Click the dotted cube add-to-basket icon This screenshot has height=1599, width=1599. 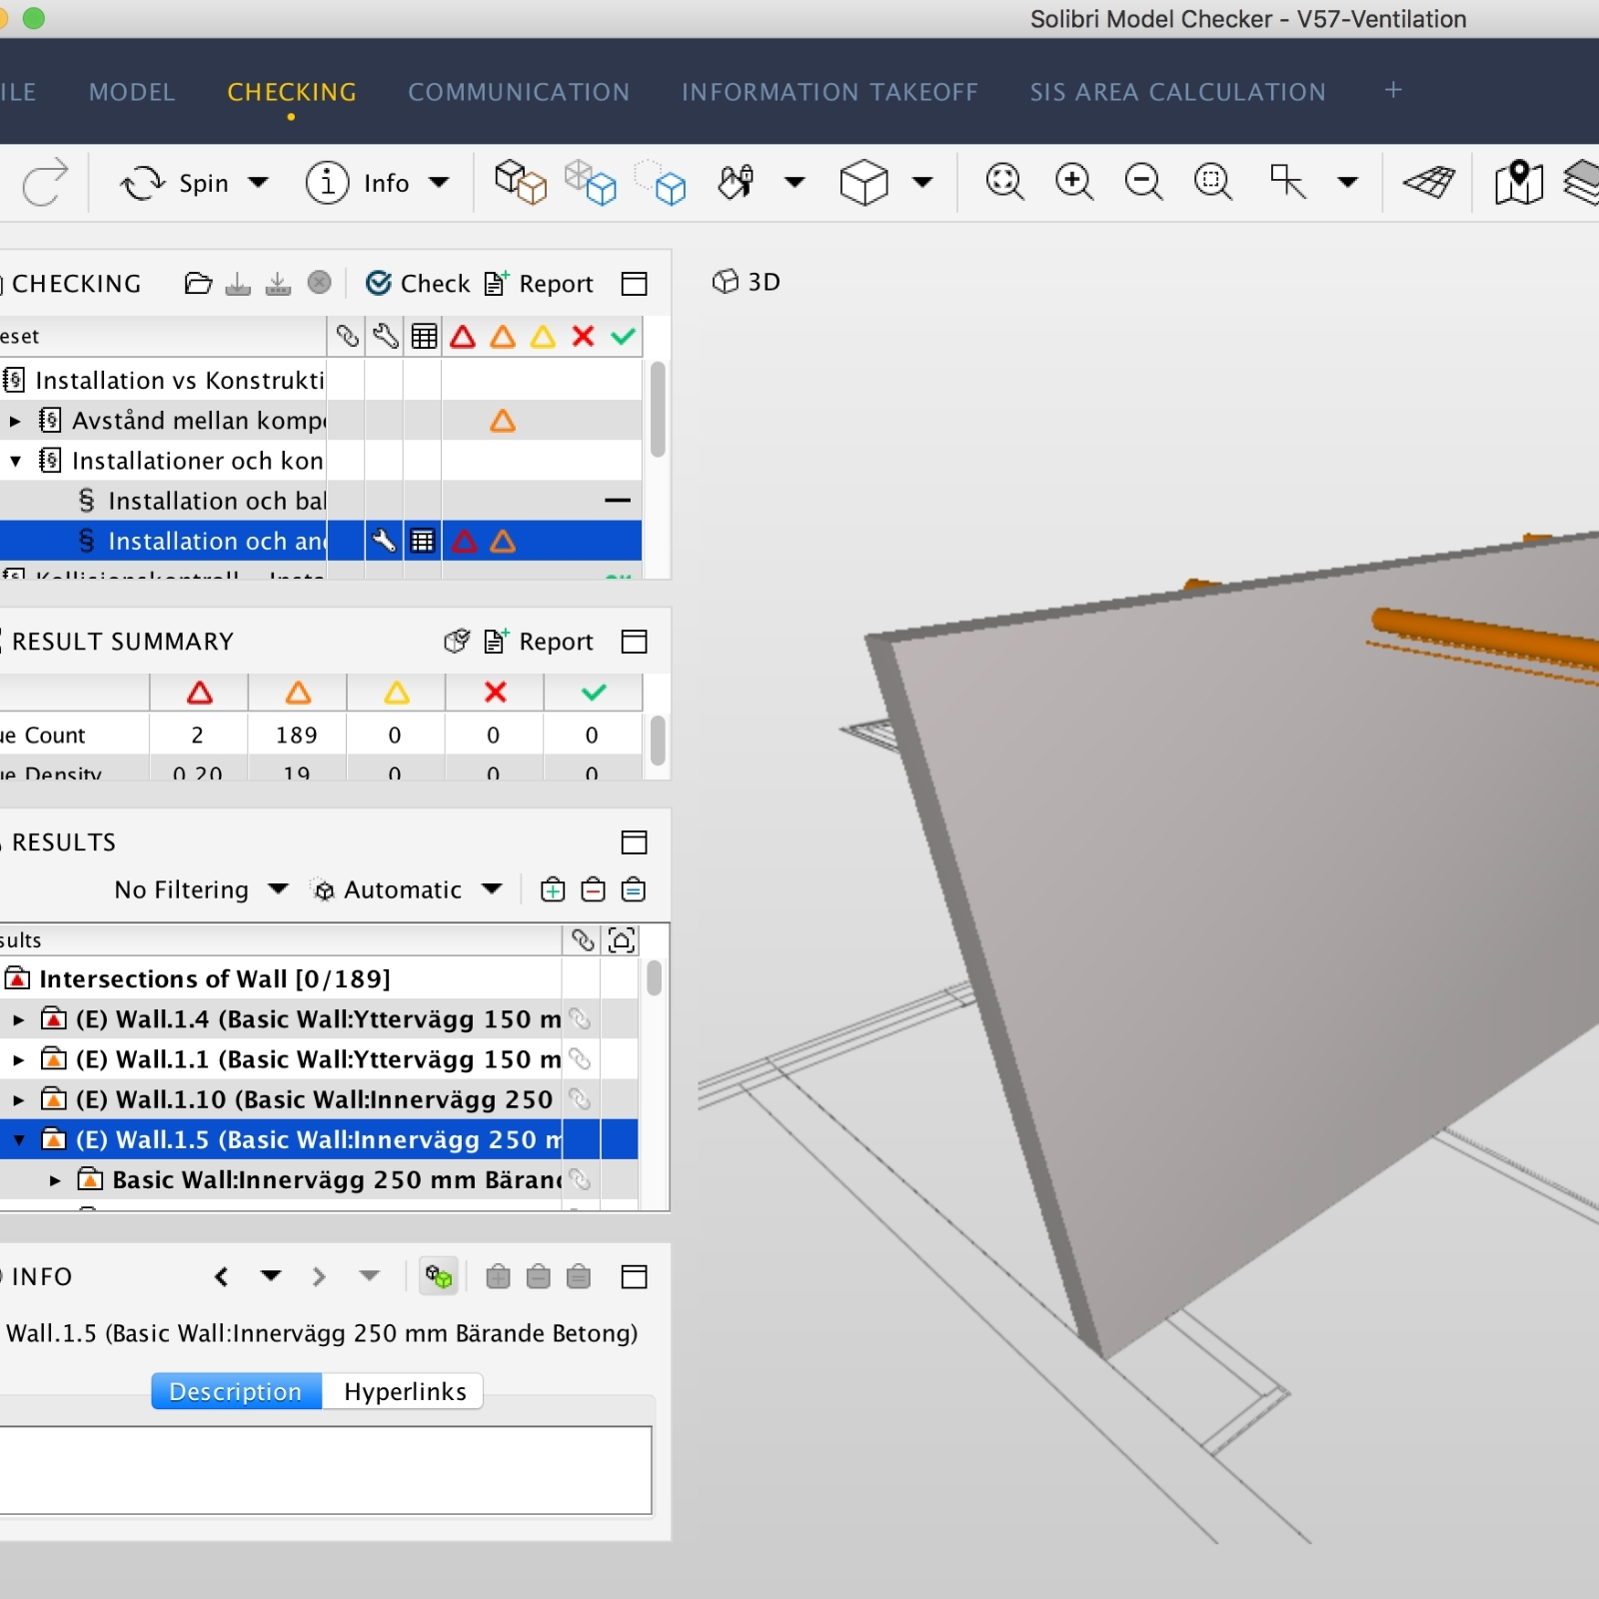click(661, 182)
